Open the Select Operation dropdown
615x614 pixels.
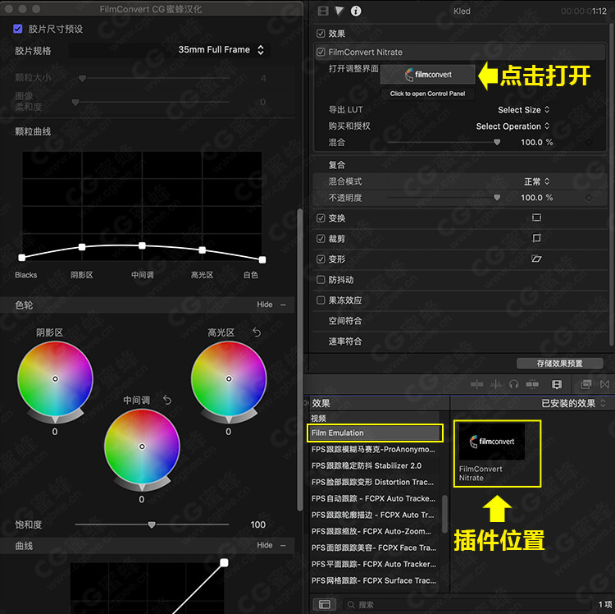(x=512, y=126)
